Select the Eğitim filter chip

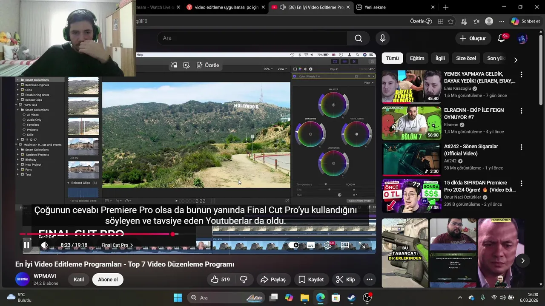pyautogui.click(x=417, y=58)
